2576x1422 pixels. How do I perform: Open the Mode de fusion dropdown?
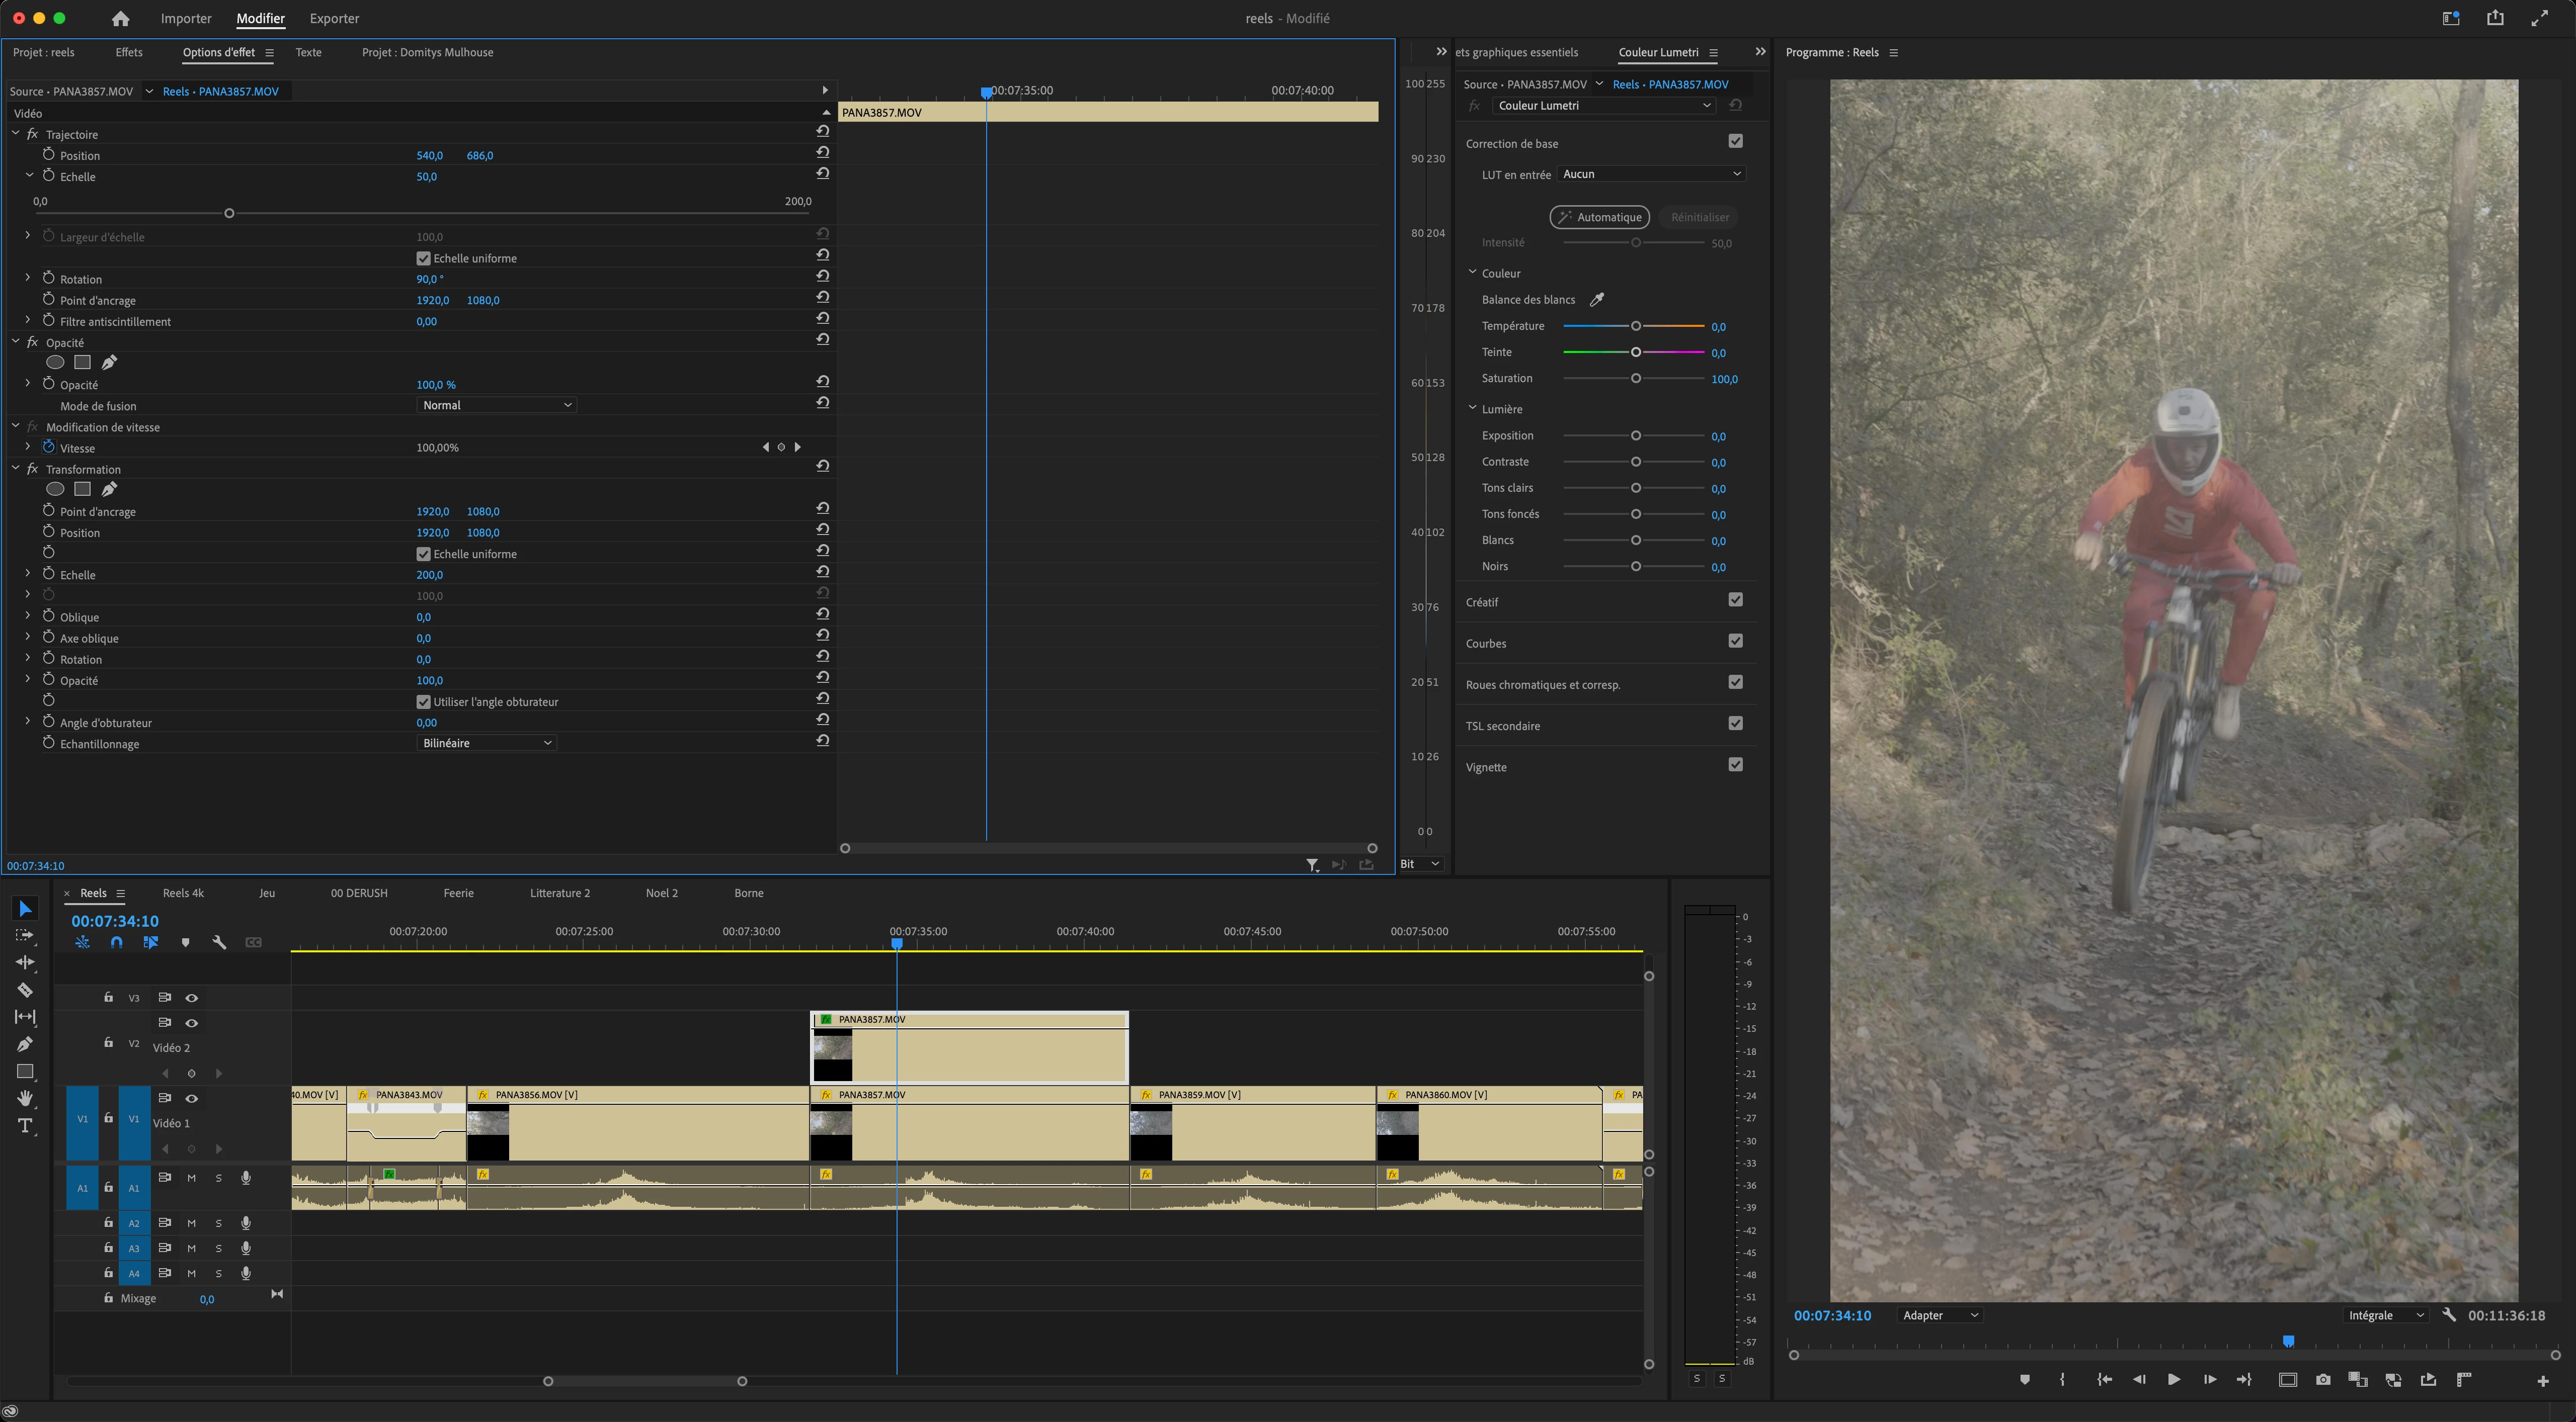click(x=496, y=405)
